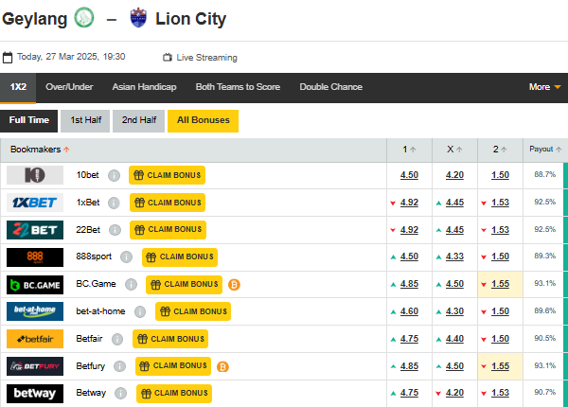Click Betfair draw odds 4.40

[454, 339]
